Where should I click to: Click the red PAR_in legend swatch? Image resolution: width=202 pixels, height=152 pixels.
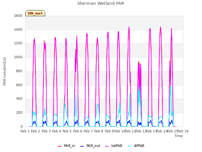point(59,146)
